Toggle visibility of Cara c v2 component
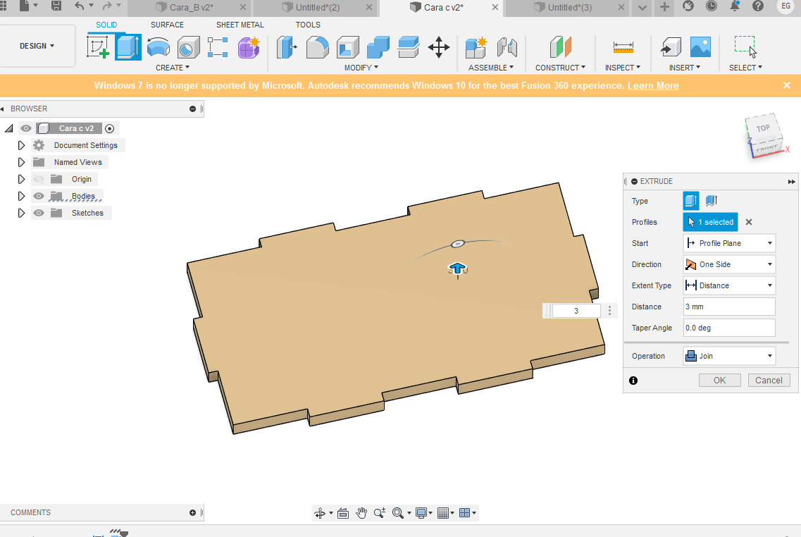This screenshot has height=537, width=801. coord(26,128)
